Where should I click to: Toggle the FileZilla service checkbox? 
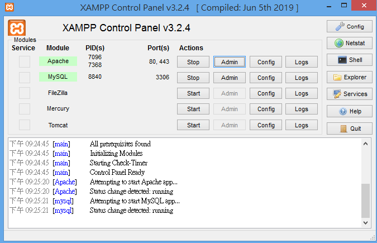pos(25,93)
